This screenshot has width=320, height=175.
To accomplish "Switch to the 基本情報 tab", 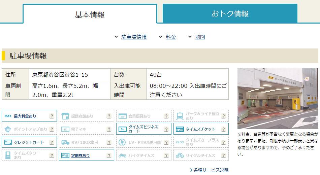I will point(90,14).
